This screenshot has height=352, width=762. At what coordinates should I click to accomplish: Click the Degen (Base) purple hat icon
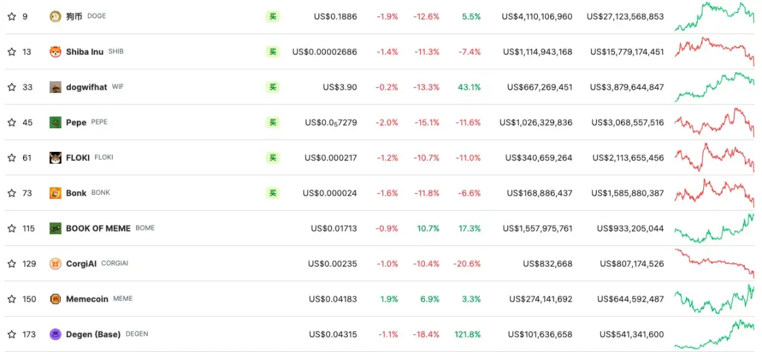click(55, 334)
